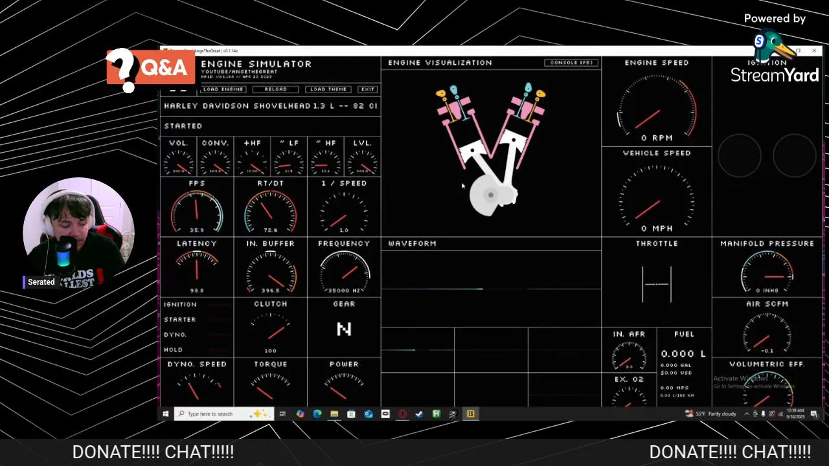Image resolution: width=829 pixels, height=466 pixels.
Task: Open the taskbar clock showing 12:39 AM
Action: pyautogui.click(x=795, y=414)
